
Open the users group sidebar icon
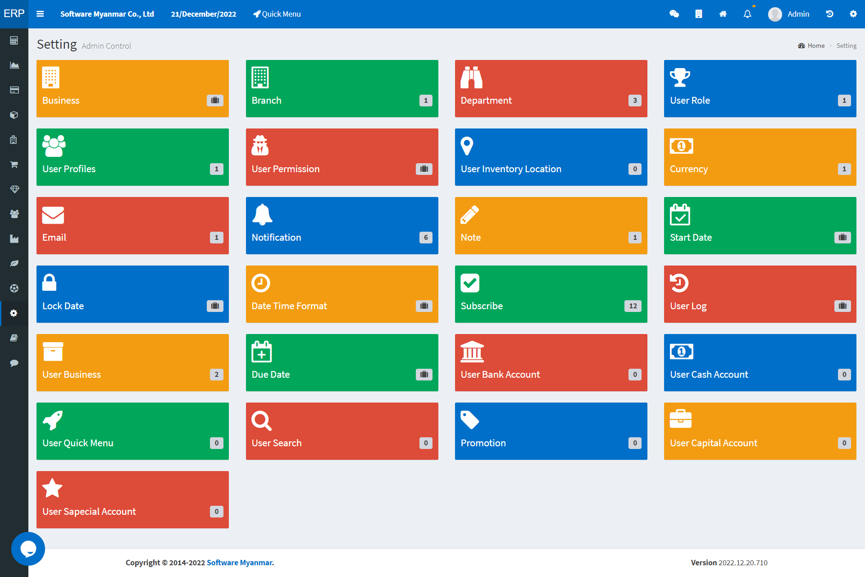point(14,214)
